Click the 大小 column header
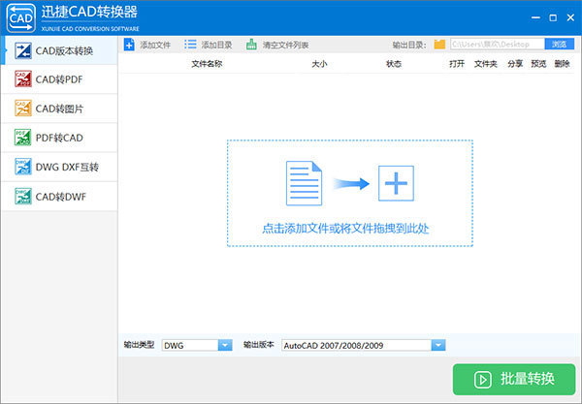The width and height of the screenshot is (582, 404). (319, 64)
